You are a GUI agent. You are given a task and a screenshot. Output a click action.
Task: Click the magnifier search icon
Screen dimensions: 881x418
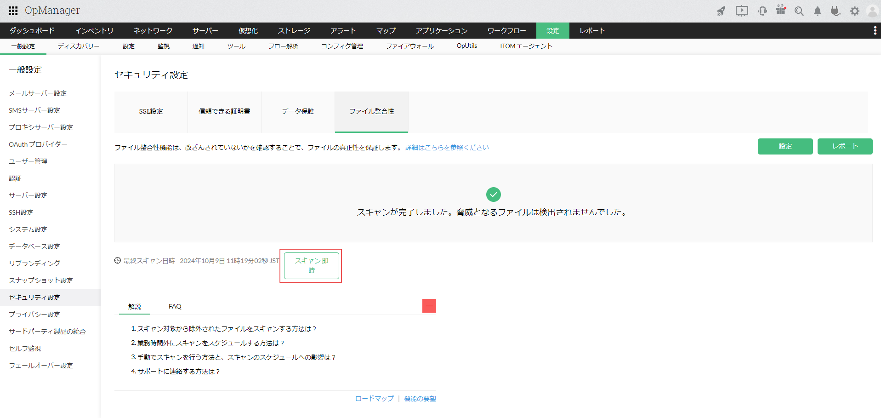coord(799,11)
